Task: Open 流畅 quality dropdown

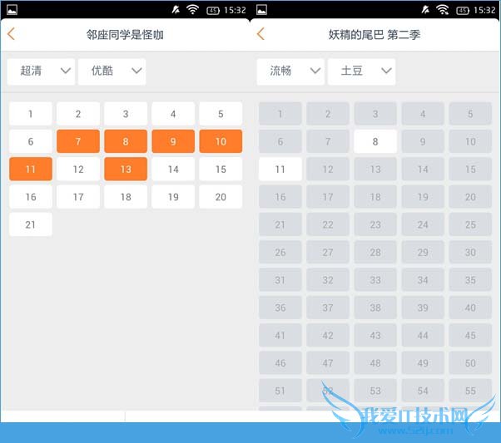Action: pos(290,71)
